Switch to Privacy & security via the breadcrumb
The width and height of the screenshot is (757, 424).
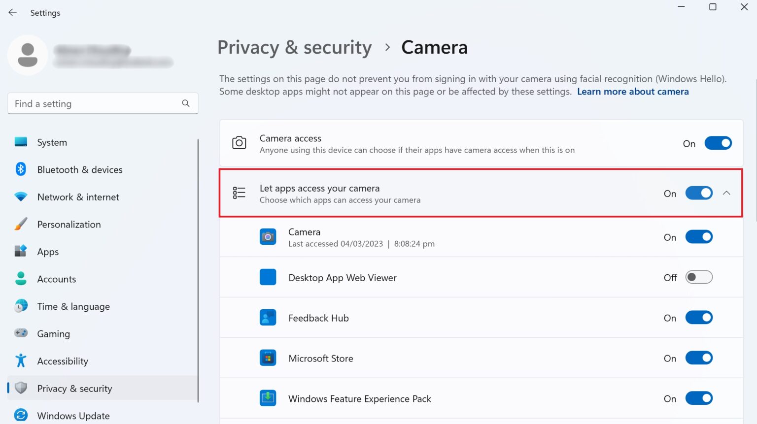pyautogui.click(x=294, y=47)
